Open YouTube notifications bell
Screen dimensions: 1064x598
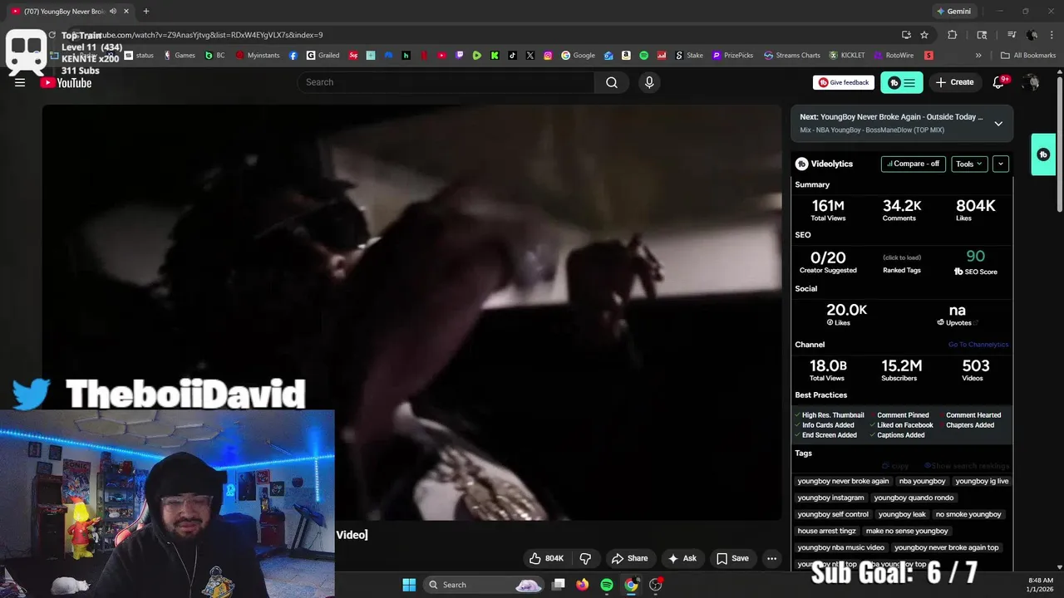(999, 82)
